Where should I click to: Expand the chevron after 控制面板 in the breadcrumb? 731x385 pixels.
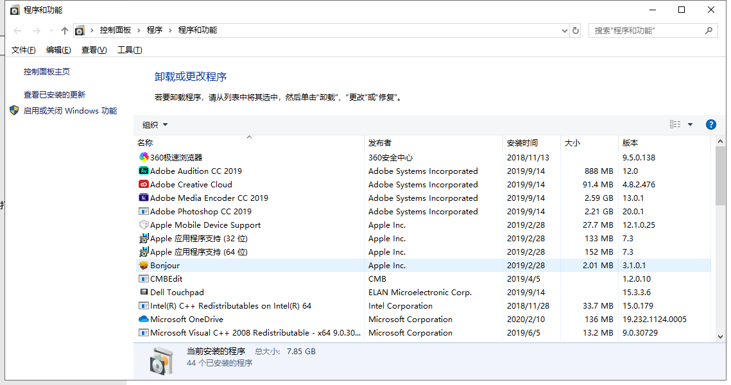(x=139, y=30)
